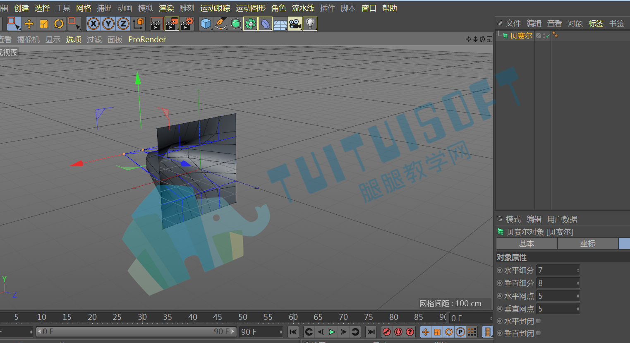Play the animation forward

(x=332, y=332)
